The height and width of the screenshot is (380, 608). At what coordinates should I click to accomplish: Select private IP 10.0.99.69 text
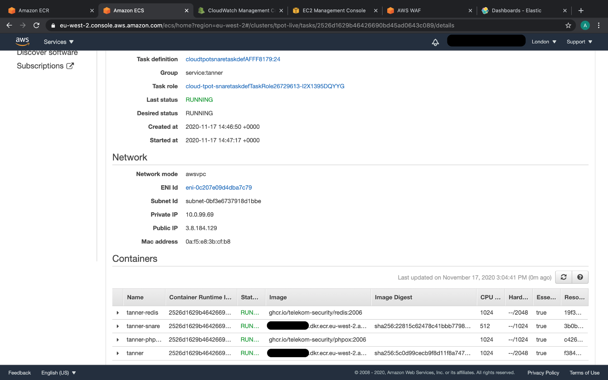200,214
